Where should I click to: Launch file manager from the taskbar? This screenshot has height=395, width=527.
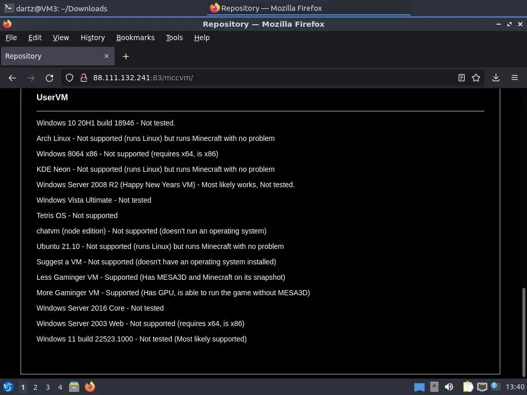(74, 387)
